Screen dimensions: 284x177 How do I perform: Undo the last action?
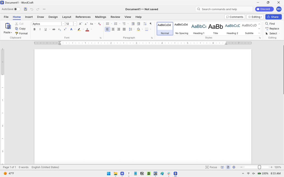point(32,9)
